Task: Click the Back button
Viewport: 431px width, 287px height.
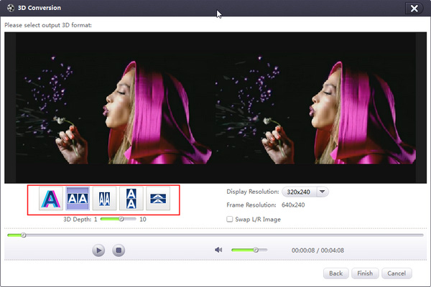Action: point(335,273)
